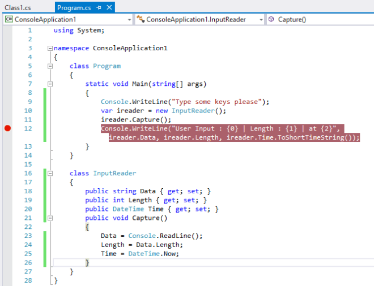The image size is (374, 286).
Task: Open the ConsoleApplication1.InputReader type dropdown
Action: coord(261,19)
